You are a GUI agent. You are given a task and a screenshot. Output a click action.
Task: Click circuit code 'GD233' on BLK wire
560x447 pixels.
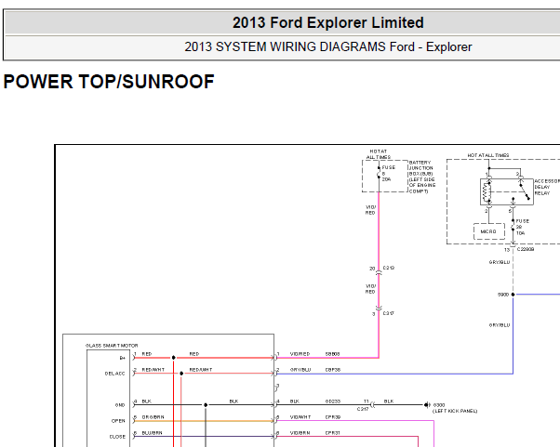point(332,401)
